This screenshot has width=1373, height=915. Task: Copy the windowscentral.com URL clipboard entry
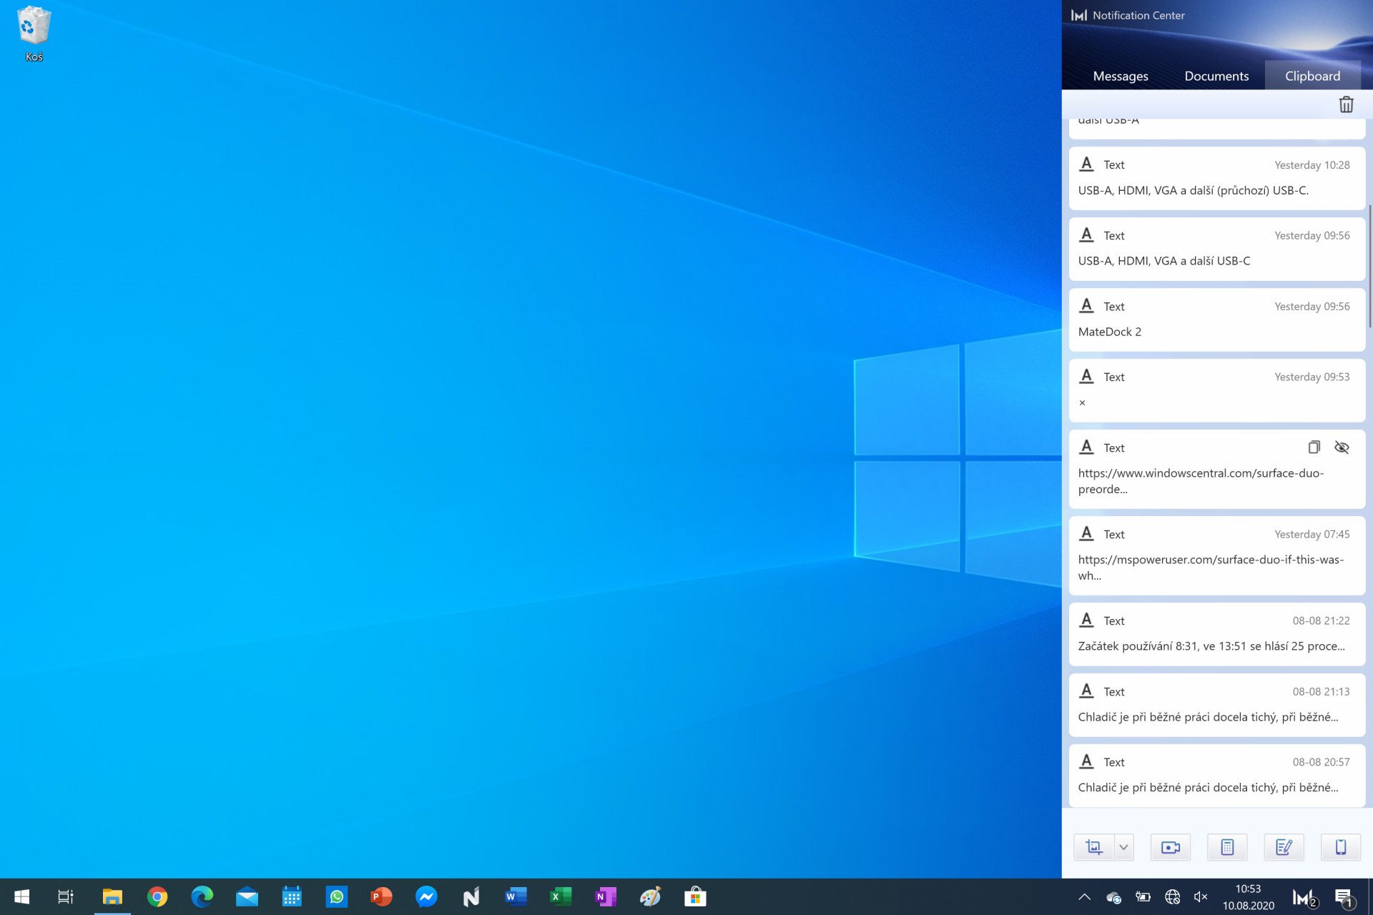coord(1314,447)
